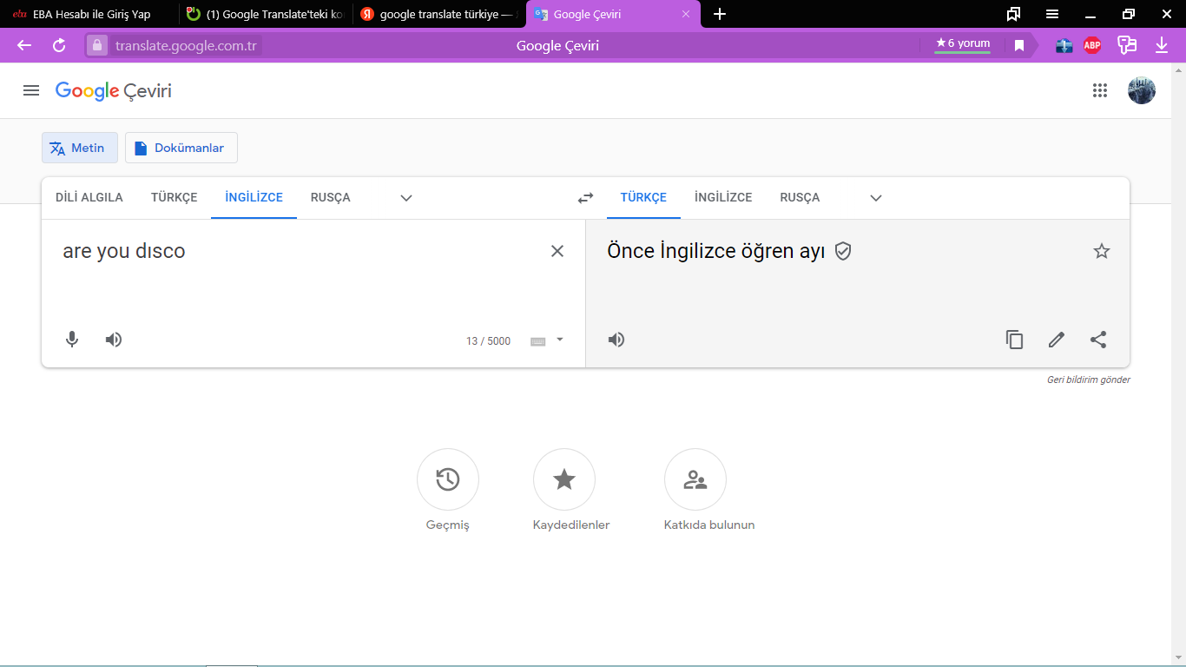Screen dimensions: 1186x667
Task: Click the 13 / 5000 character counter
Action: point(489,341)
